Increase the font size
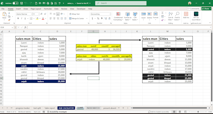 click(42, 14)
